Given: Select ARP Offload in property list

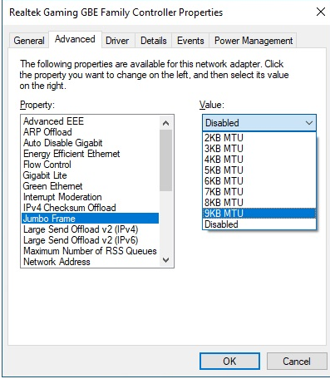Looking at the screenshot, I should coord(90,132).
